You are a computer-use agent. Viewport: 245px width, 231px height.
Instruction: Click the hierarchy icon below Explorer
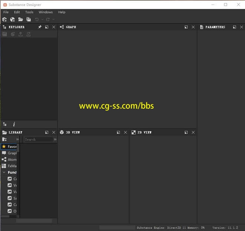5,125
